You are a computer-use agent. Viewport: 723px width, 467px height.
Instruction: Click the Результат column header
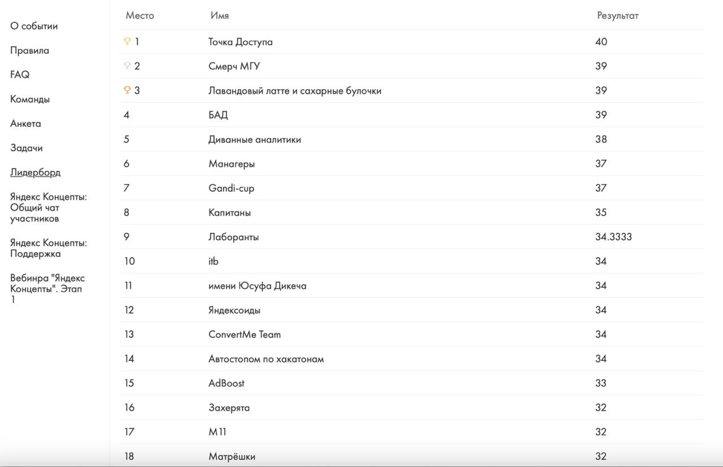tap(618, 16)
